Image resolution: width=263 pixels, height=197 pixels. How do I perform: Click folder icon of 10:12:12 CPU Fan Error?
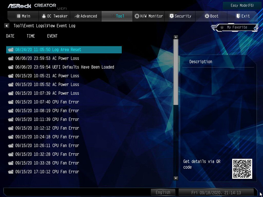pos(11,128)
